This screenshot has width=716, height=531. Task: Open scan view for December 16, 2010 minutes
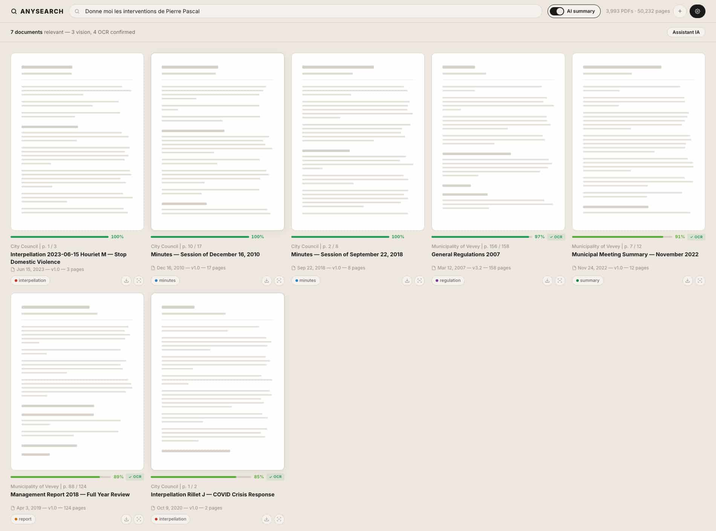[x=279, y=280]
